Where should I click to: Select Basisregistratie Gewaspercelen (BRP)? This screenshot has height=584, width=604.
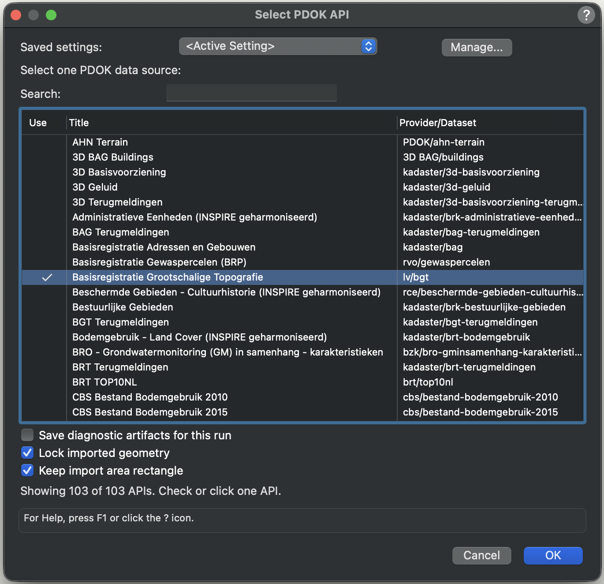point(302,262)
